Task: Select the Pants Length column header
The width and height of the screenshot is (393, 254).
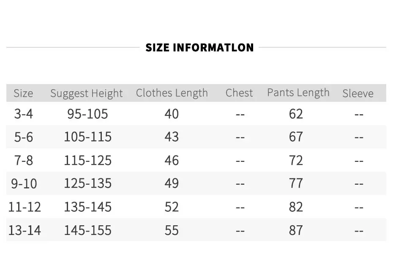Action: click(298, 93)
